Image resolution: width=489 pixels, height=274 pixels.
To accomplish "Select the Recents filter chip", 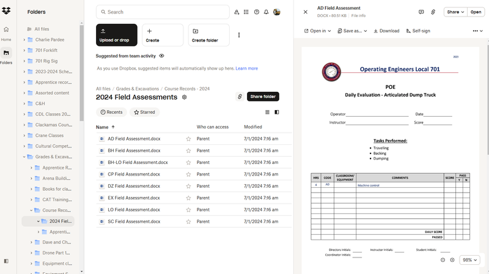I will [111, 113].
